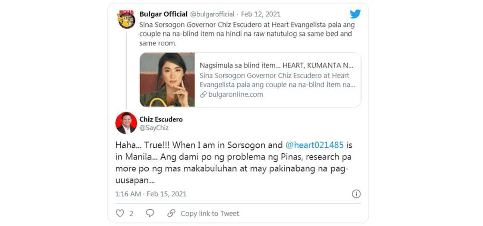Open tweet info circle icon
This screenshot has height=226, width=483.
[356, 194]
